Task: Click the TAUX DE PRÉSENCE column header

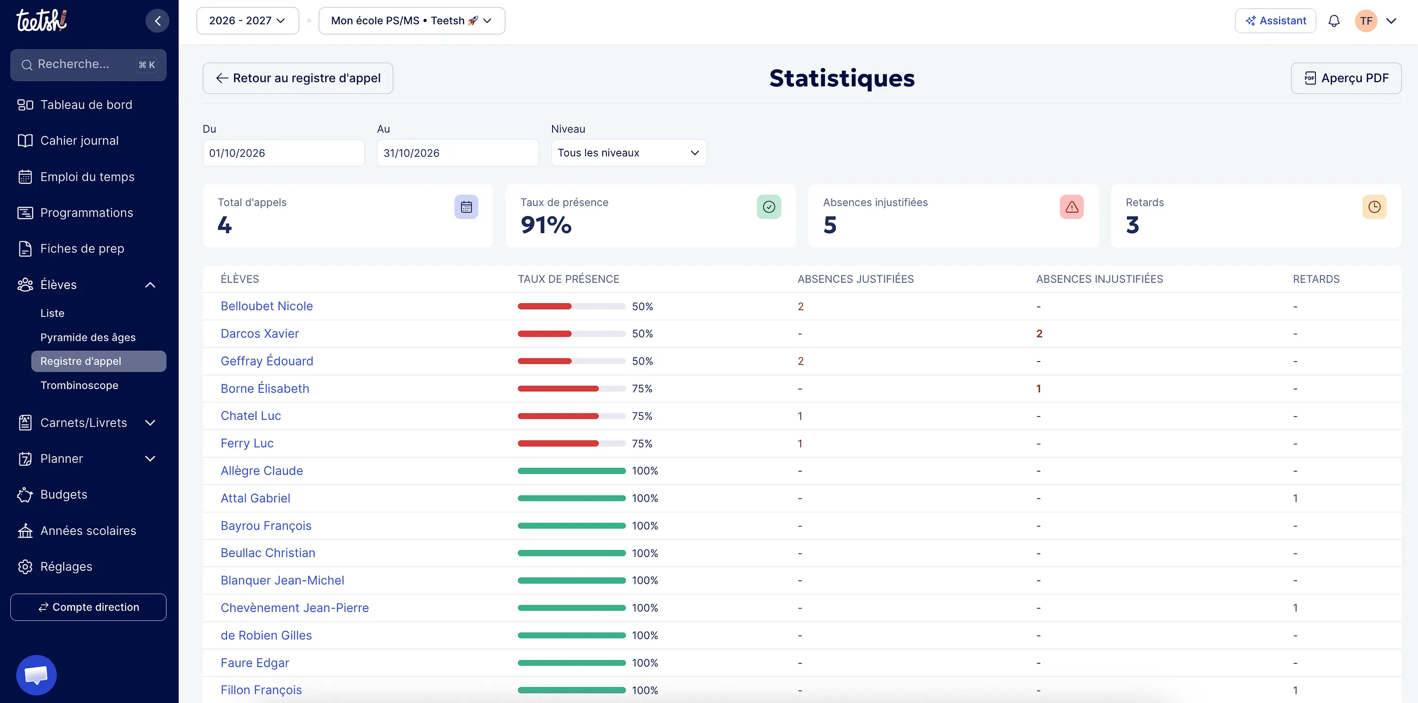Action: 569,279
